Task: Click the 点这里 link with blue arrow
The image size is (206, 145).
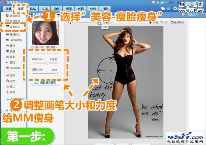Action: click(15, 99)
